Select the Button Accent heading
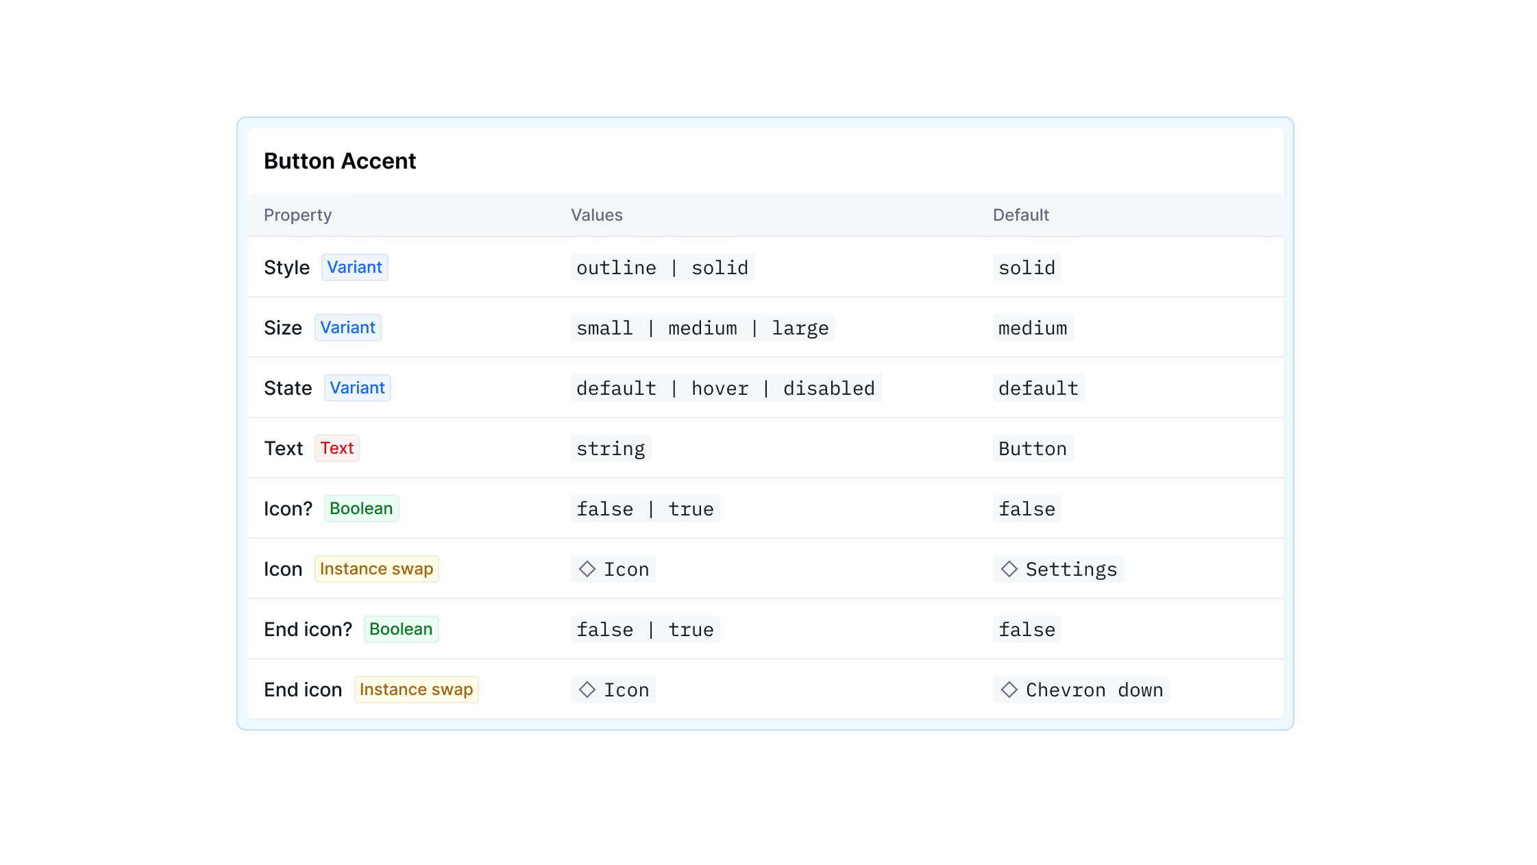 [340, 161]
